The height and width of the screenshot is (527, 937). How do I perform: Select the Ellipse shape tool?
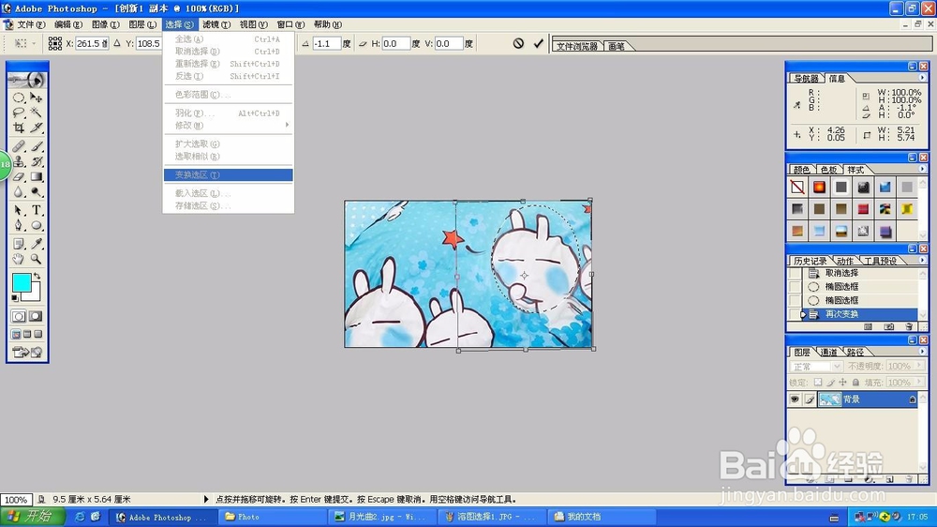tap(37, 225)
